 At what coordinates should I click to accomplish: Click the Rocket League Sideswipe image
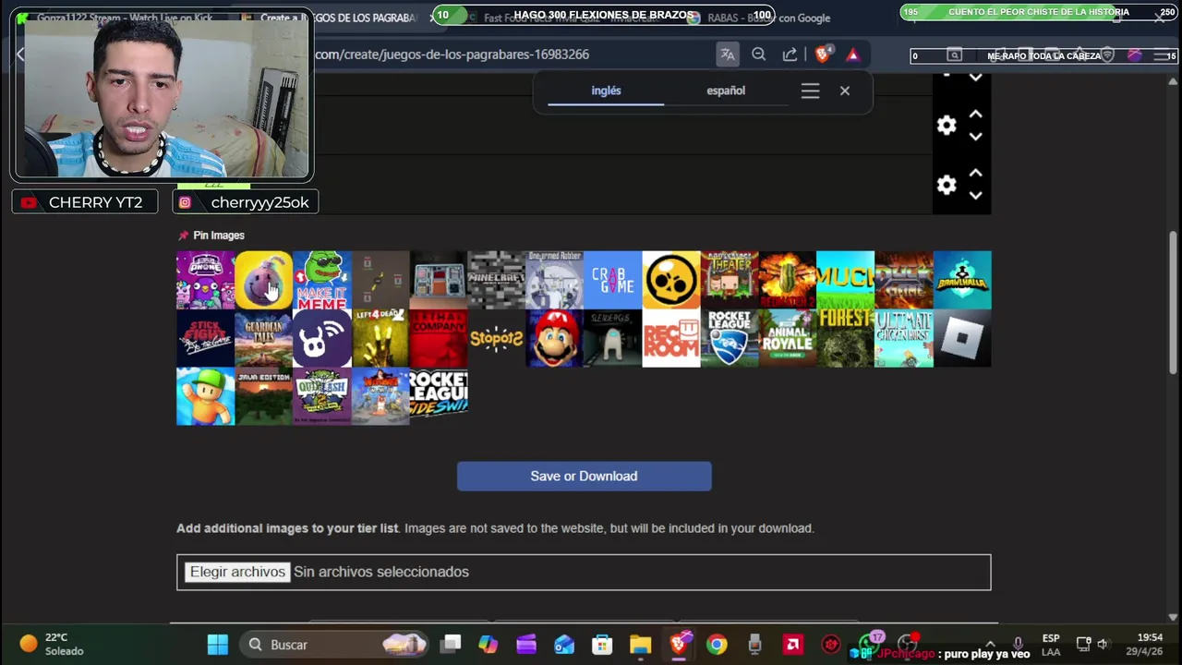pos(438,396)
